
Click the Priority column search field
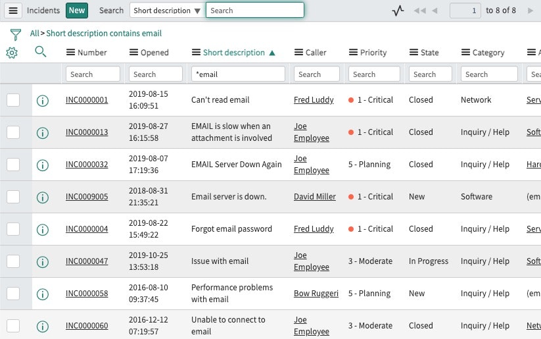374,74
